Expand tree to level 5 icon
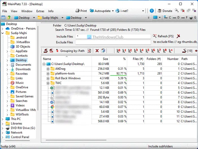The image size is (198, 149). 147,51
